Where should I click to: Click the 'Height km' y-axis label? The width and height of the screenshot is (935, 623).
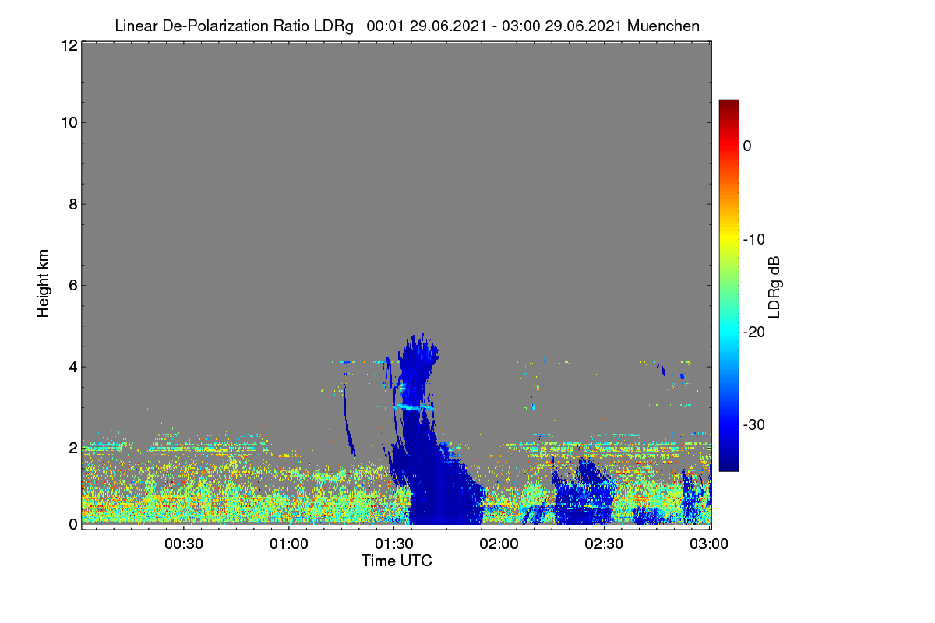point(43,284)
